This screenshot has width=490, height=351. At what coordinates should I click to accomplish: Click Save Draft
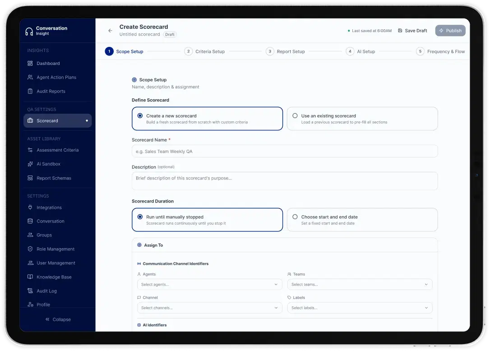[412, 31]
